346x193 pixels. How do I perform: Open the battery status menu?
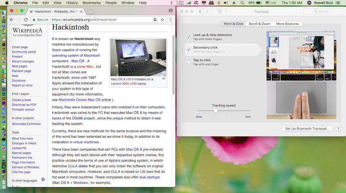pyautogui.click(x=255, y=3)
